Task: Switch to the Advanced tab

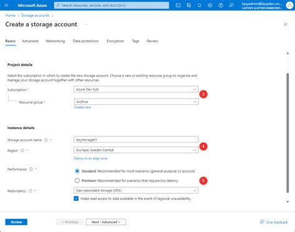Action: pyautogui.click(x=30, y=41)
